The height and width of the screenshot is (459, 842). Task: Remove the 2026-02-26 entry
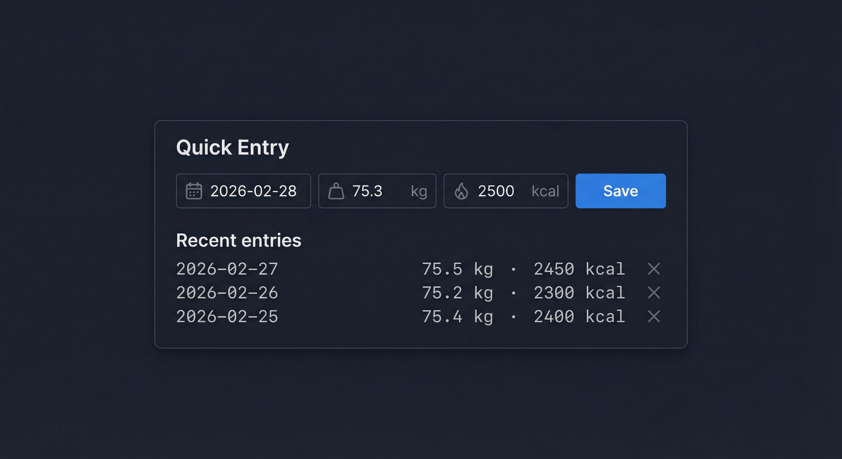[x=654, y=293]
